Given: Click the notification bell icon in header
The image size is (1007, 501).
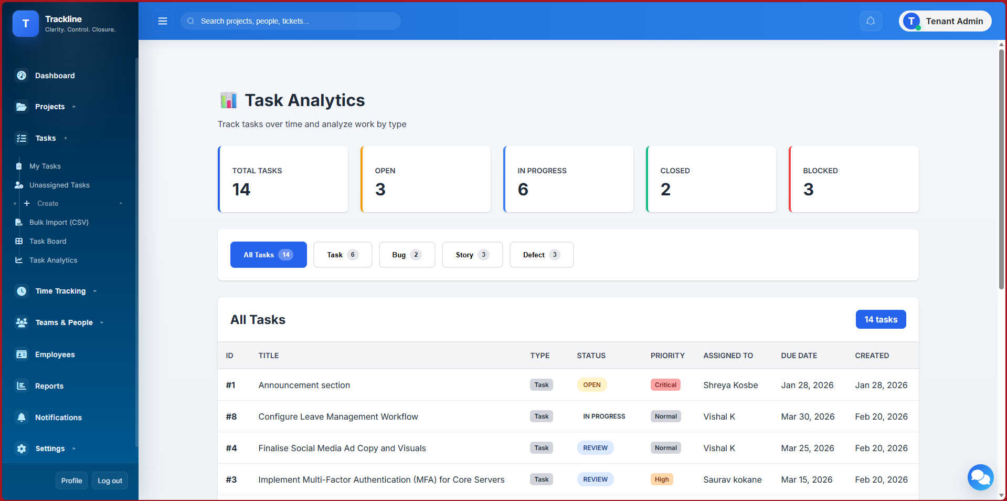Looking at the screenshot, I should [x=871, y=21].
